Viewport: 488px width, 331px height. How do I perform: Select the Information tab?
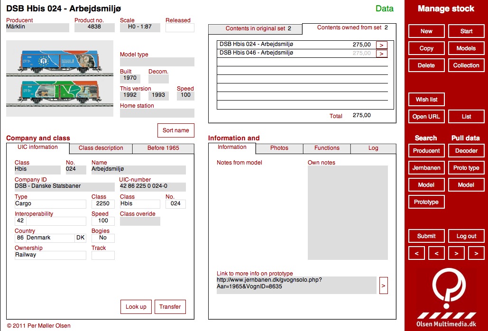[232, 147]
